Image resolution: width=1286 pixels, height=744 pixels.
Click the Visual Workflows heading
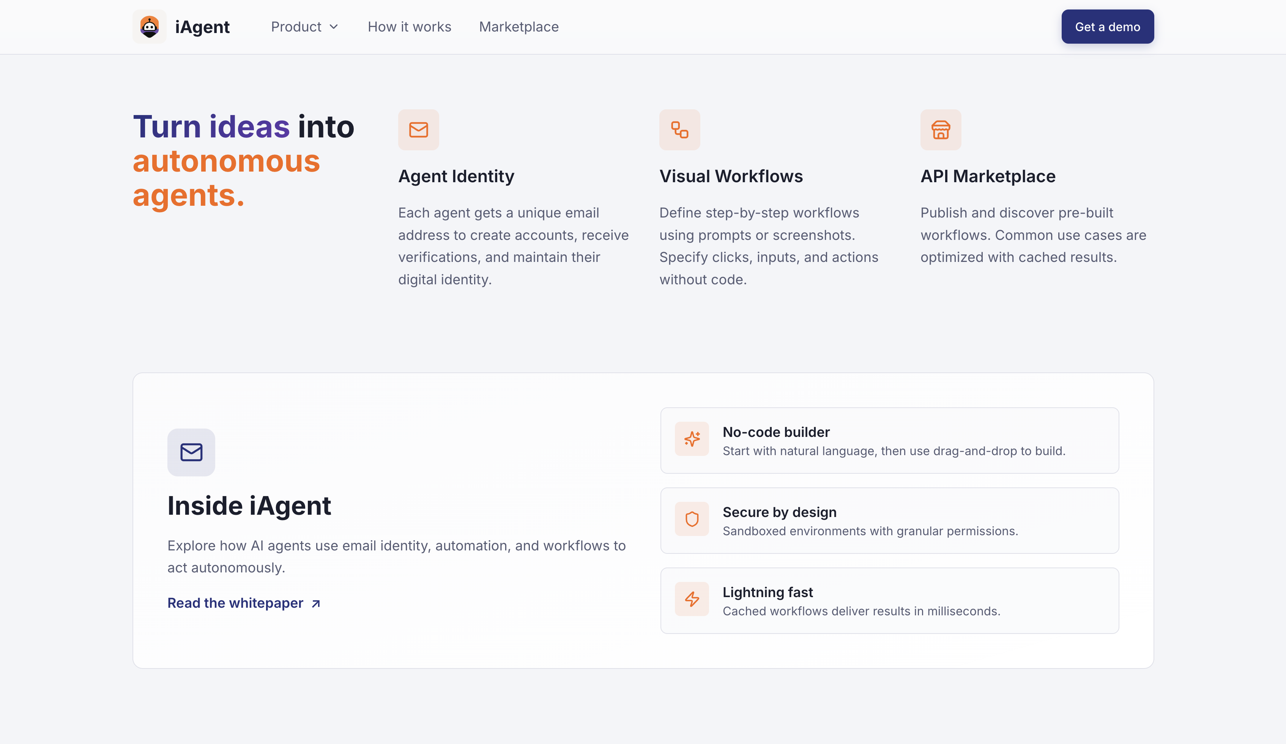click(731, 175)
